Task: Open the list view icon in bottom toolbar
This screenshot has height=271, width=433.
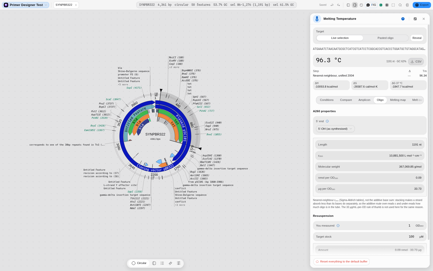Action: click(x=162, y=263)
